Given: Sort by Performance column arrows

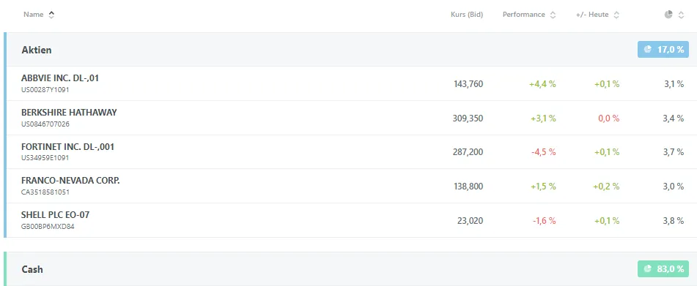Looking at the screenshot, I should [553, 15].
